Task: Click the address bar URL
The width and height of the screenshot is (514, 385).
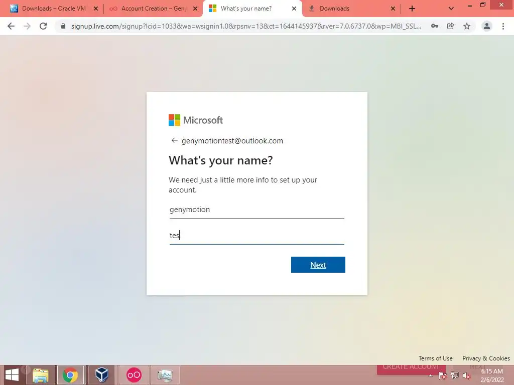Action: (246, 26)
